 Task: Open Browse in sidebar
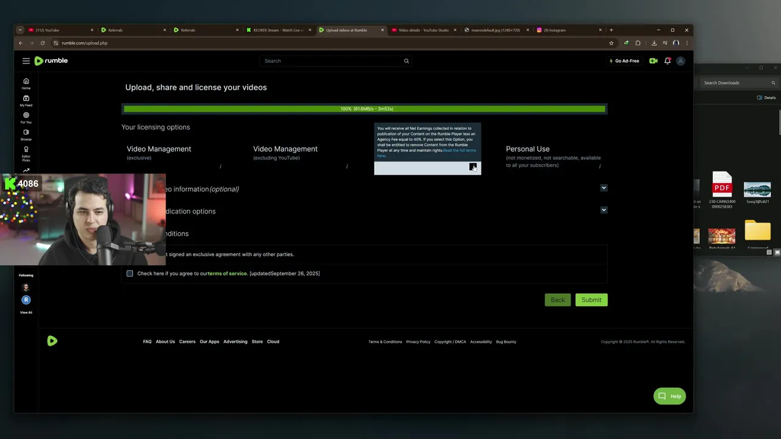pos(26,135)
